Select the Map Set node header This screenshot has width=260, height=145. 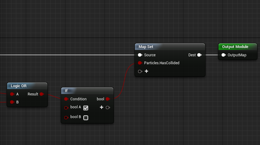(170, 47)
